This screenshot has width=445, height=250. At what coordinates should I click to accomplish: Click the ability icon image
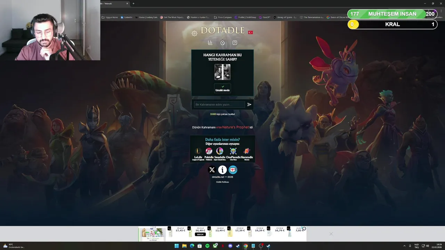coord(222,72)
